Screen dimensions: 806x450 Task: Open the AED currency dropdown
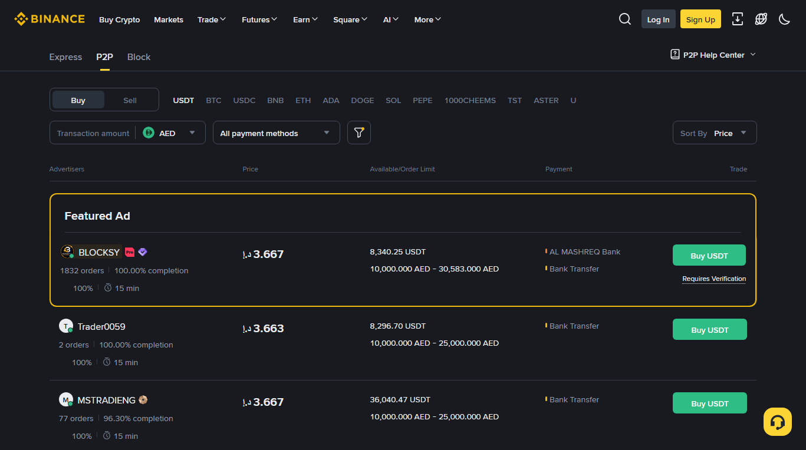coord(170,133)
